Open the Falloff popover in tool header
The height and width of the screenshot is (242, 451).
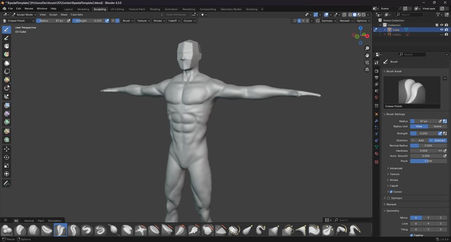[174, 21]
